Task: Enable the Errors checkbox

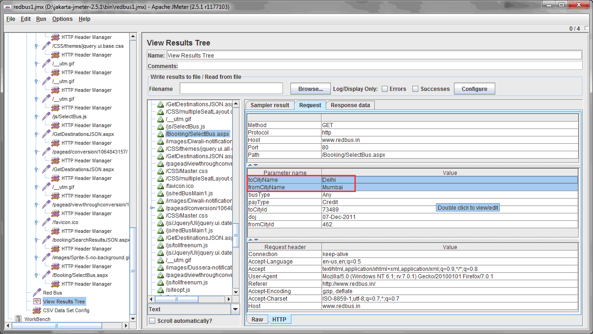Action: click(x=385, y=89)
